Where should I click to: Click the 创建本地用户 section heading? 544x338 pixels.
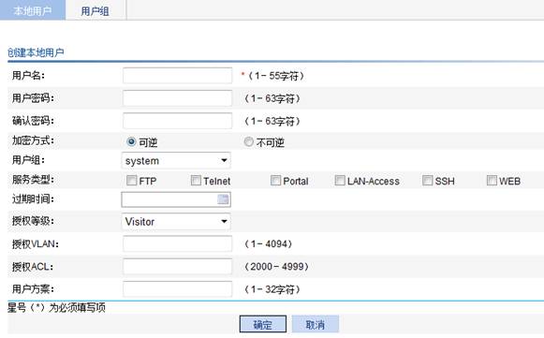coord(36,52)
